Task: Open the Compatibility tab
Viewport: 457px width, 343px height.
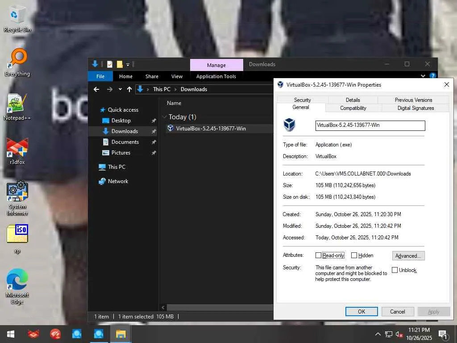Action: point(353,108)
